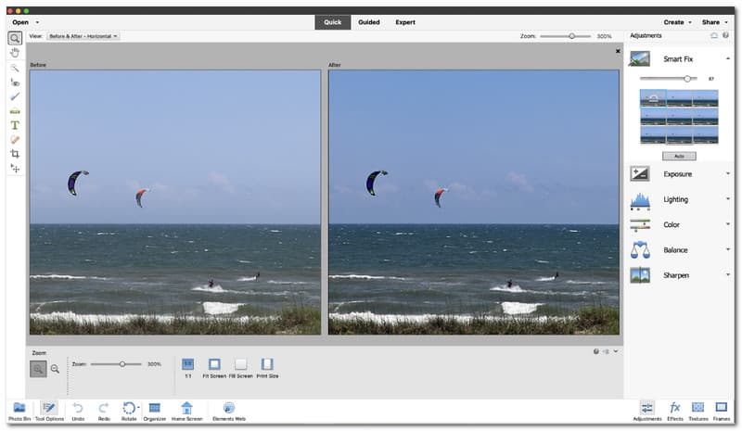Select the Crop tool

pos(15,154)
